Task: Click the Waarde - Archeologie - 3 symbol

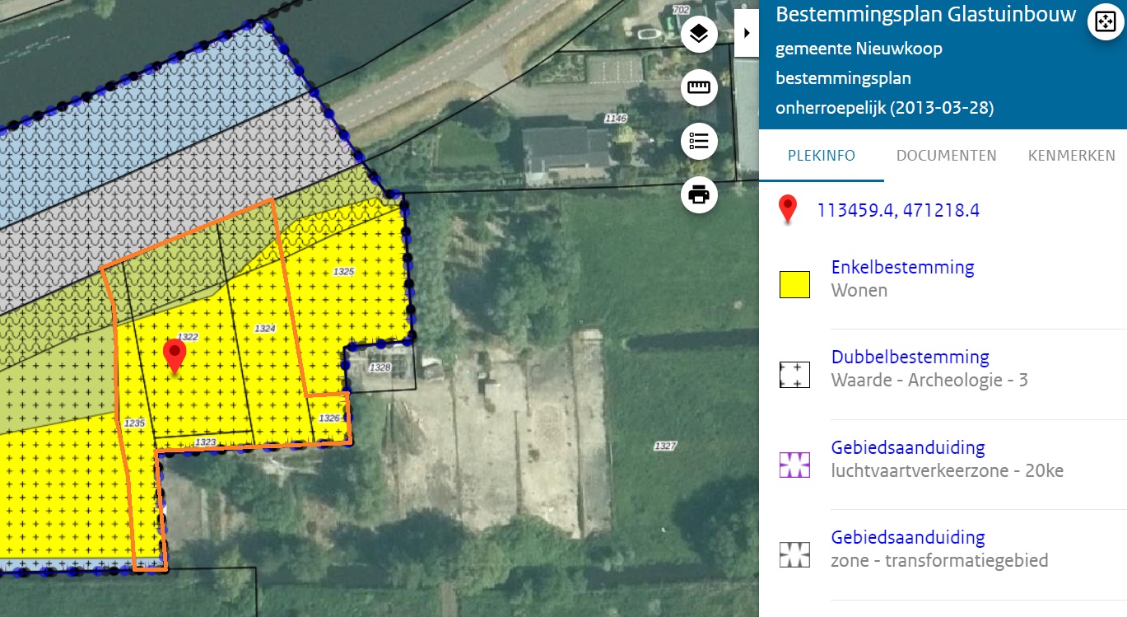Action: point(794,375)
